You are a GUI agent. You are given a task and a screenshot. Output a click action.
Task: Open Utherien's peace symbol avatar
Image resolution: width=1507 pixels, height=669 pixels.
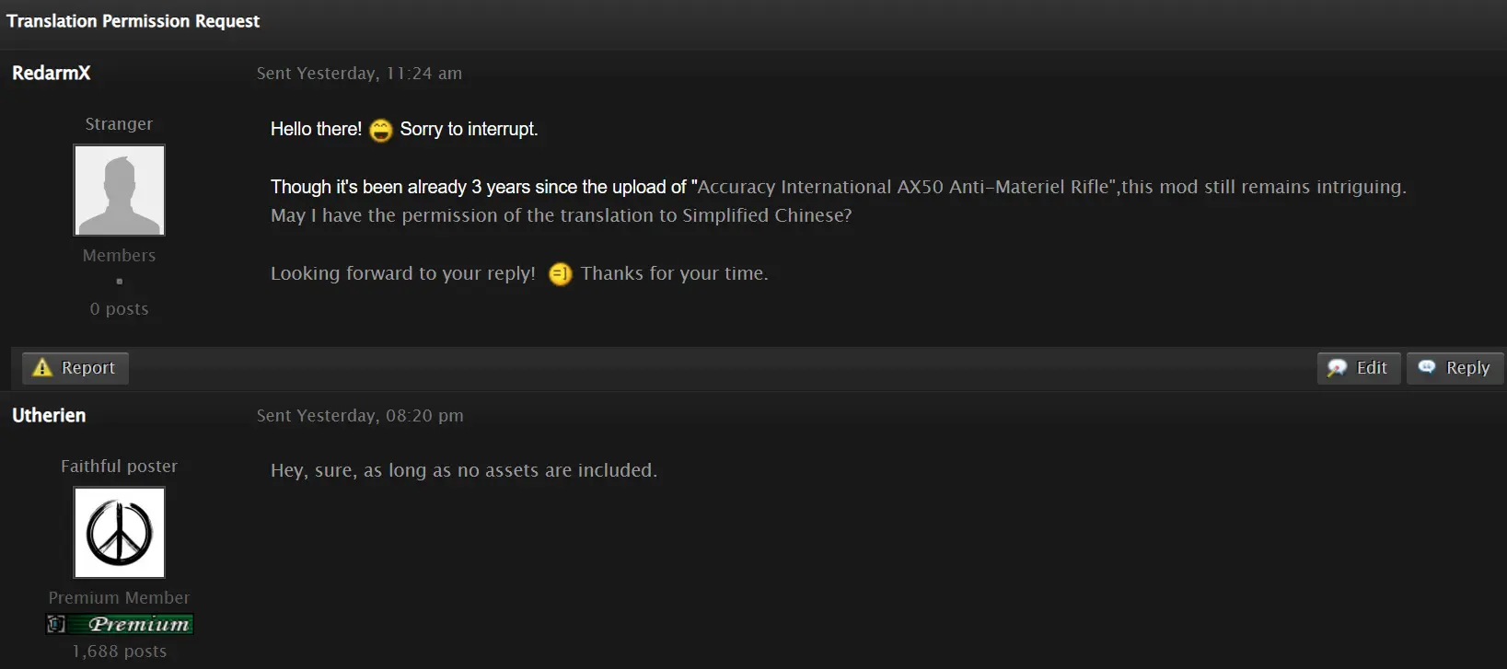click(120, 532)
